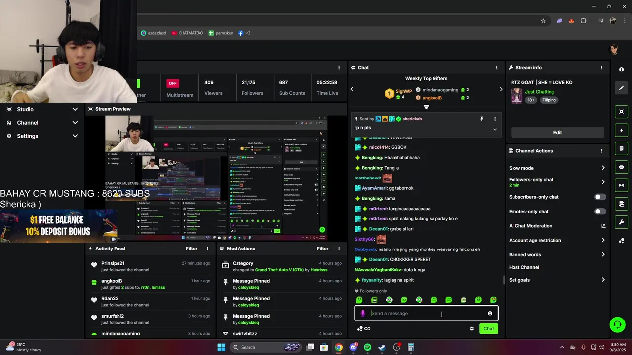Click the purple microphone icon in chat box

(x=363, y=313)
